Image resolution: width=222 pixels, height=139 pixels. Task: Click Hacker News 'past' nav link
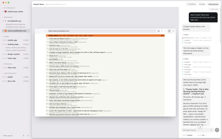point(64,36)
